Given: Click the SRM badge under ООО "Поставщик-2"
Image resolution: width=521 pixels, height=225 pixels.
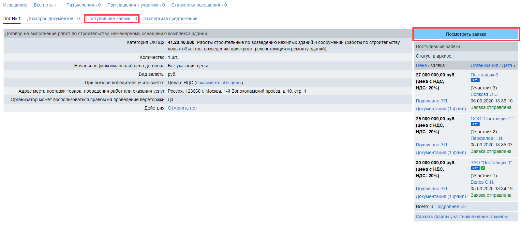Looking at the screenshot, I should (475, 124).
